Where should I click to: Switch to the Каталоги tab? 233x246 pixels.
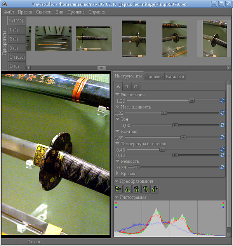pyautogui.click(x=175, y=77)
